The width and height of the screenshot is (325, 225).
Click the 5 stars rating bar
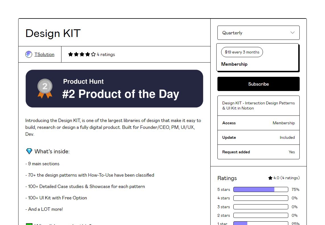coord(261,189)
